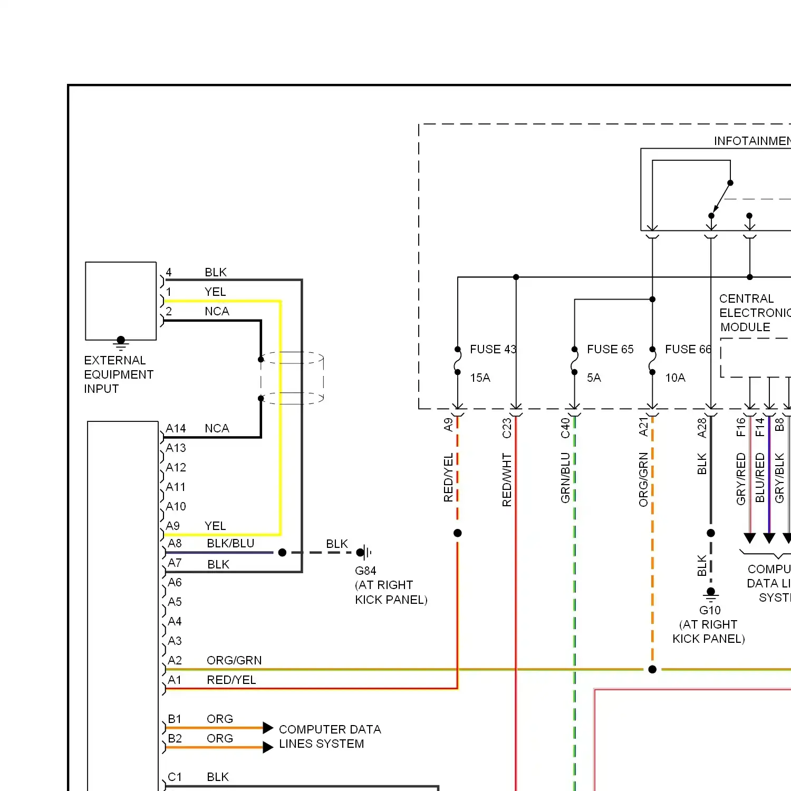Select the F16 connector label
This screenshot has width=791, height=791.
pyautogui.click(x=741, y=427)
